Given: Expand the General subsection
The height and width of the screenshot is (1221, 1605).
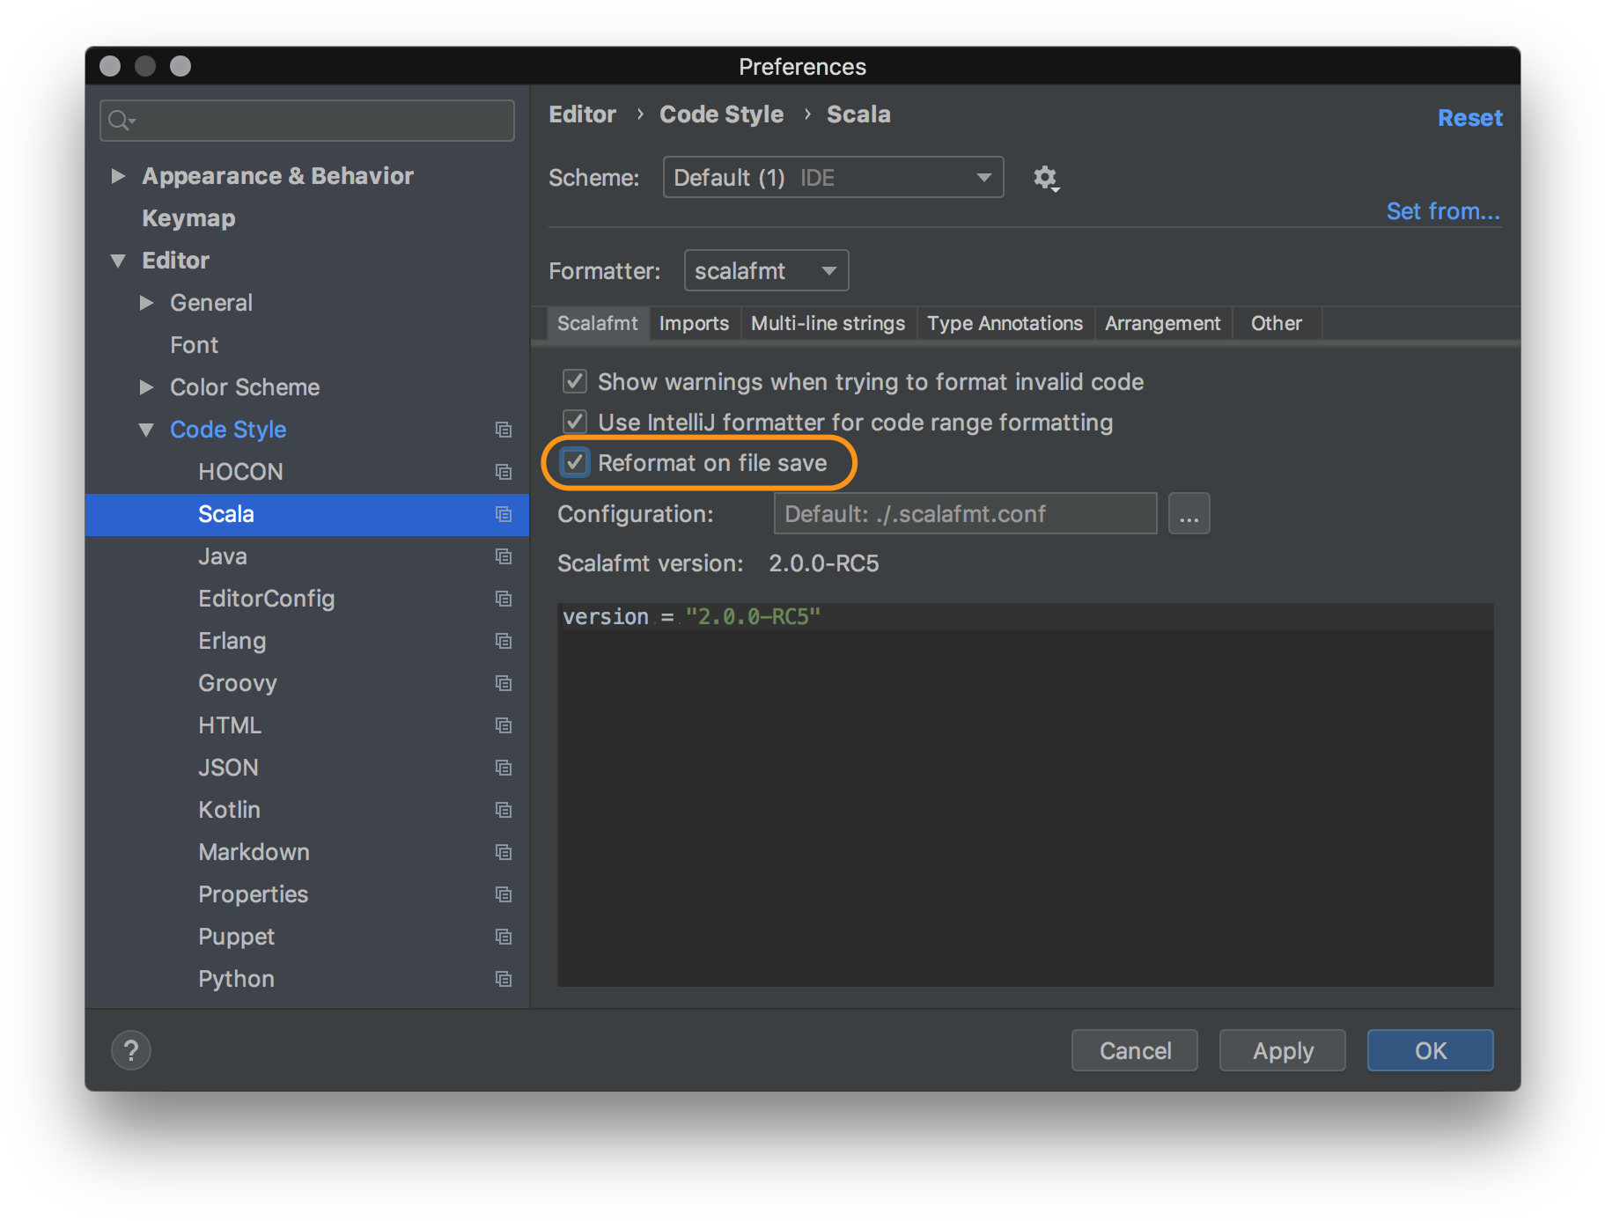Looking at the screenshot, I should point(146,303).
